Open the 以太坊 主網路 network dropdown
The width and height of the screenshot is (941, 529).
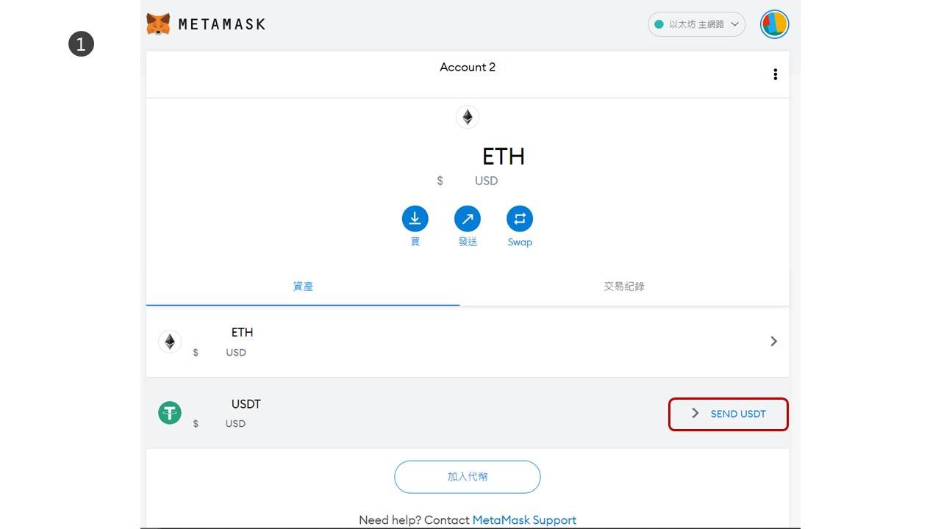[x=696, y=24]
